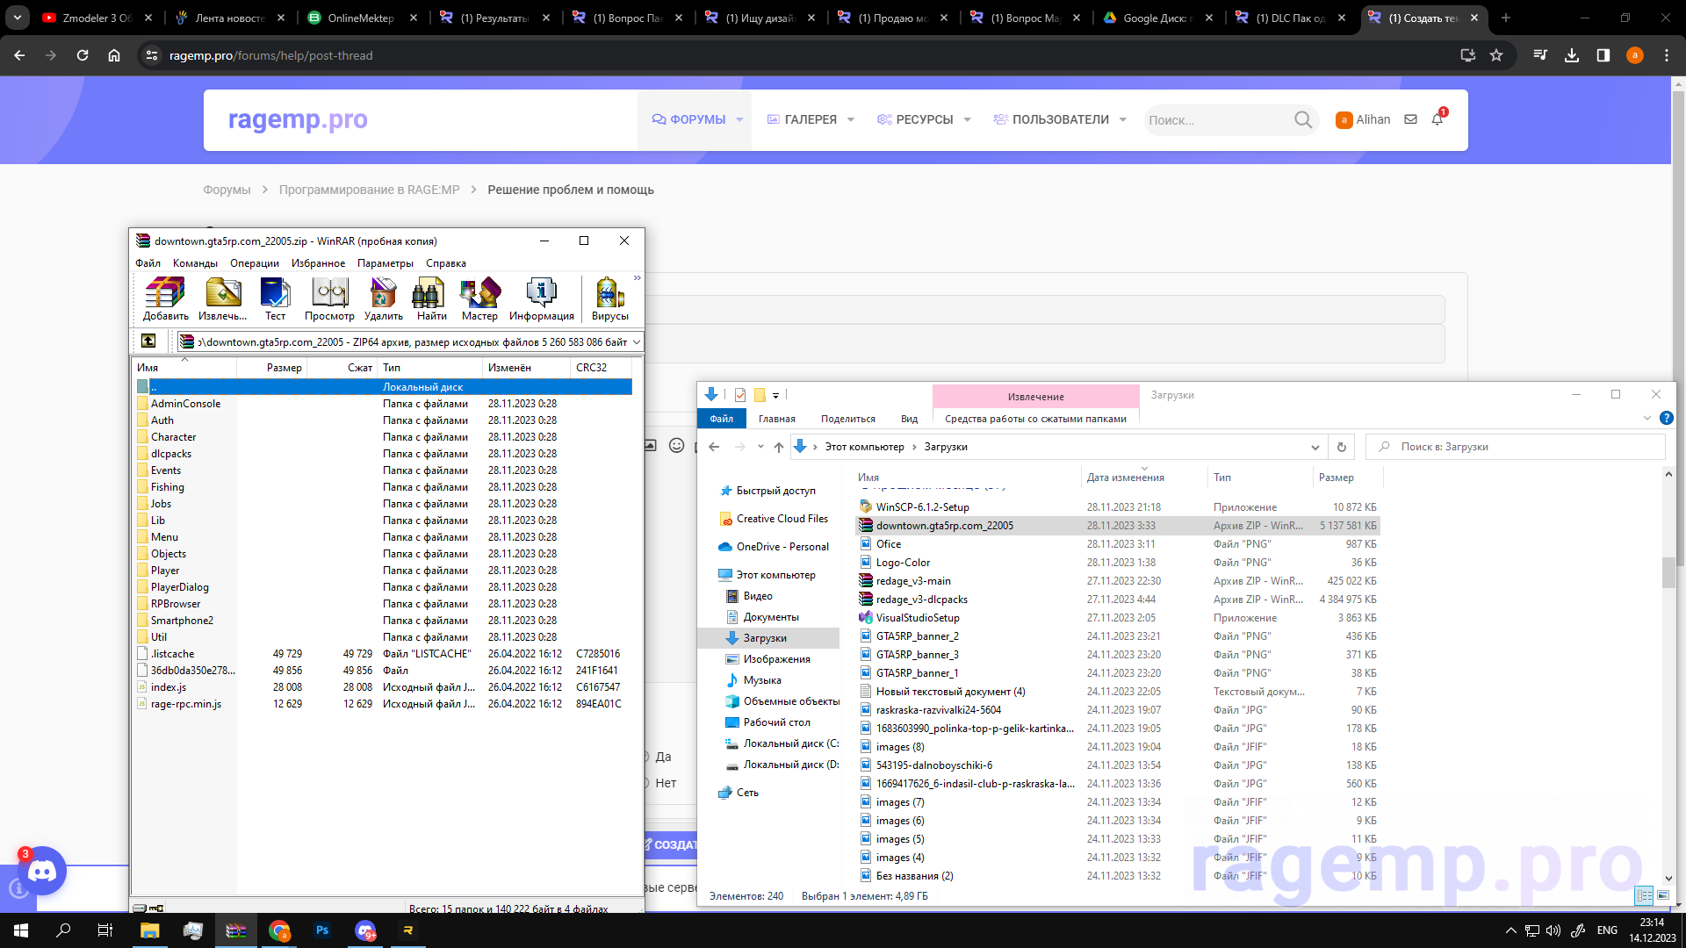Screen dimensions: 1686x948
Task: Click the downtown.gta5rp.com_22005 zip archive file
Action: (x=944, y=526)
